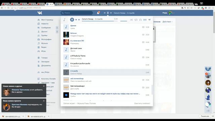Seek within song progress bar
Screen dimensions: 215x121
[100, 21]
